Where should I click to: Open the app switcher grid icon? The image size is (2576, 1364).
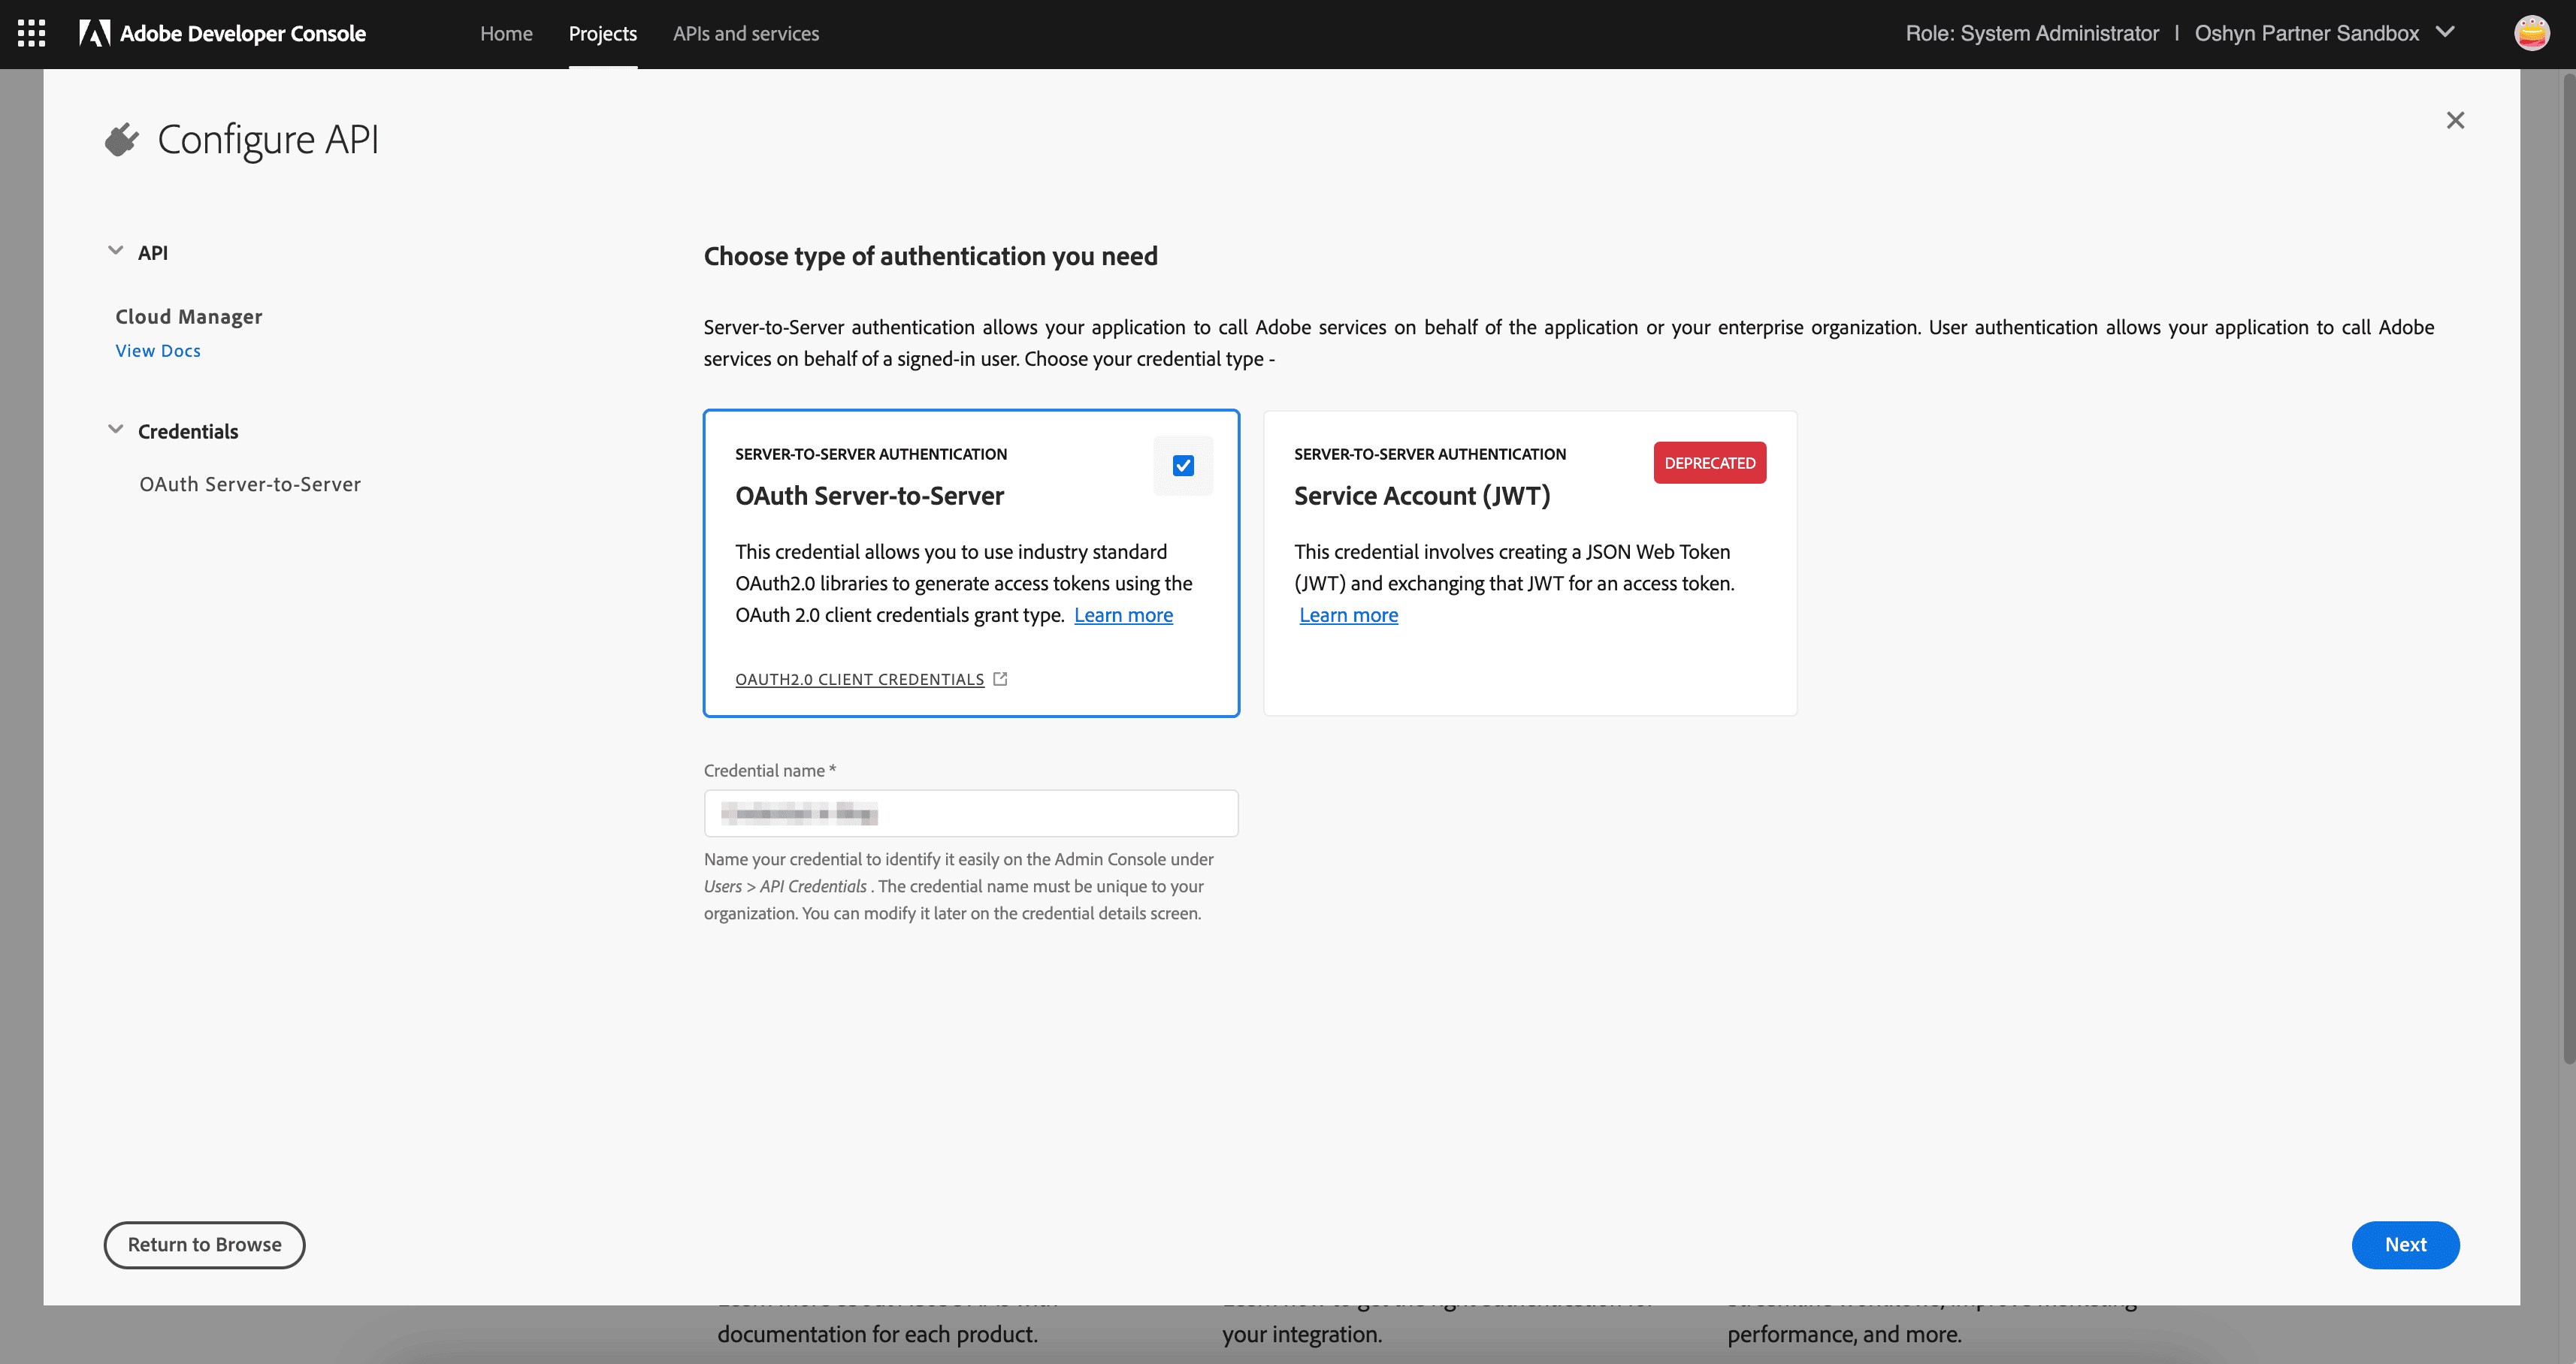(x=32, y=33)
